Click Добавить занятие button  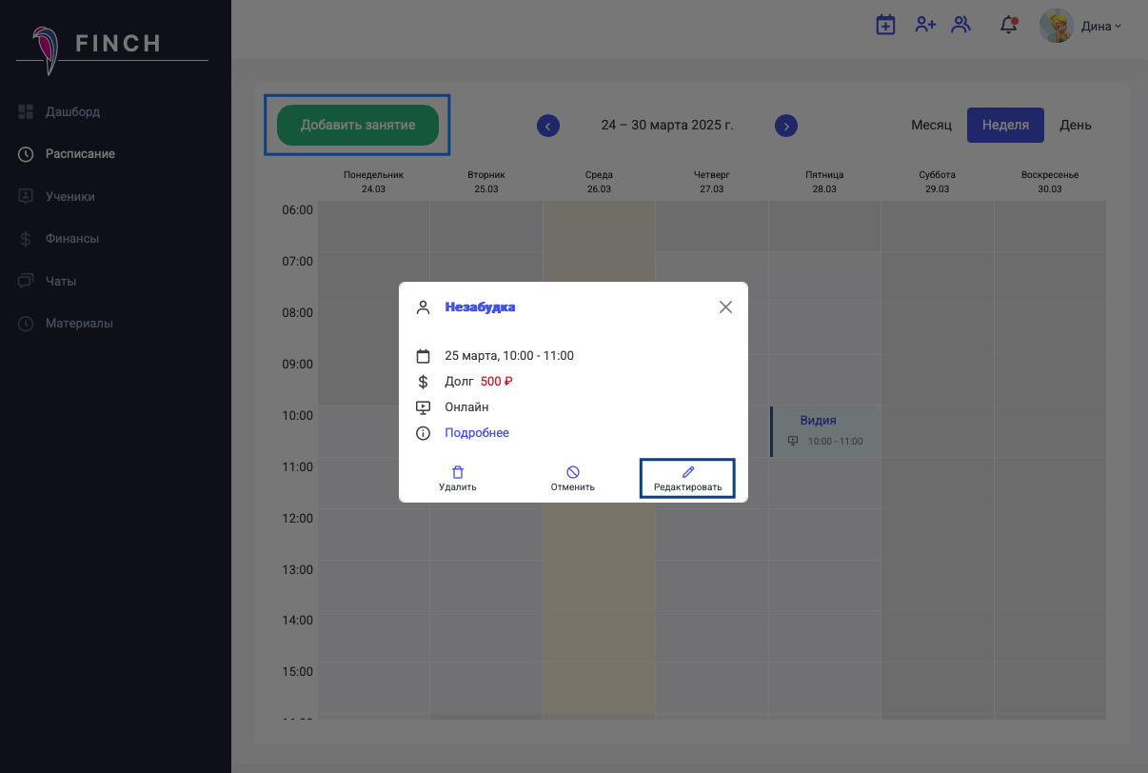(358, 125)
